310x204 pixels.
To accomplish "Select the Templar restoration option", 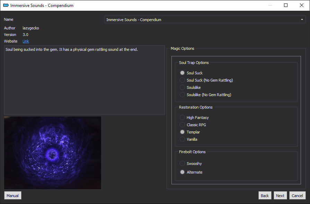I will (183, 132).
